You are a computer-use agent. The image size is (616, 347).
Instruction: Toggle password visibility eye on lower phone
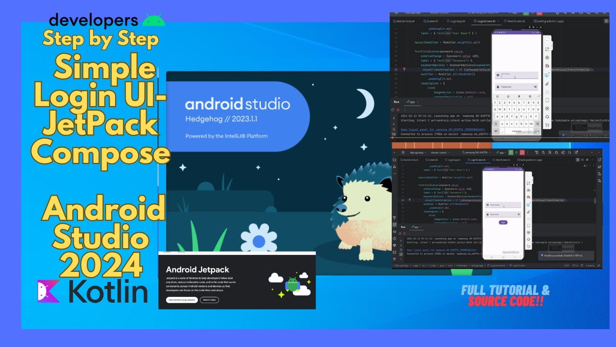[x=519, y=214]
